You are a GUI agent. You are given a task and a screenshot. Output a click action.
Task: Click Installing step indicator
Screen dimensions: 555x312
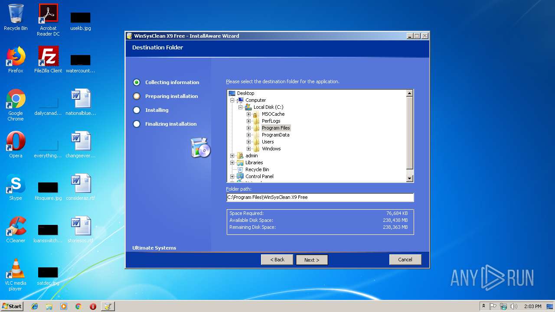[x=137, y=110]
